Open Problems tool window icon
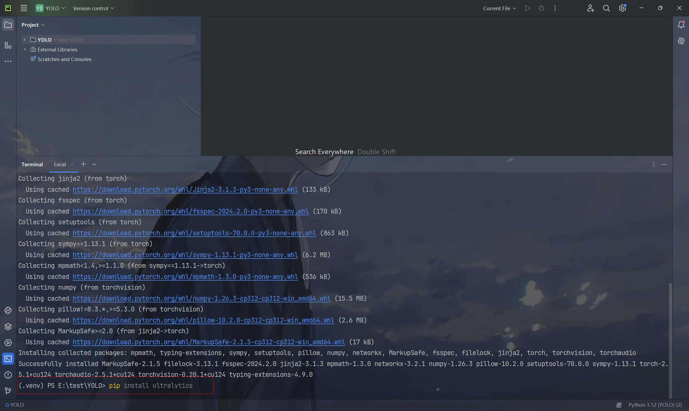689x411 pixels. click(8, 375)
